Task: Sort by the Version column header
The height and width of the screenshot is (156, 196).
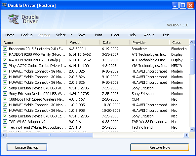Action: (83, 43)
